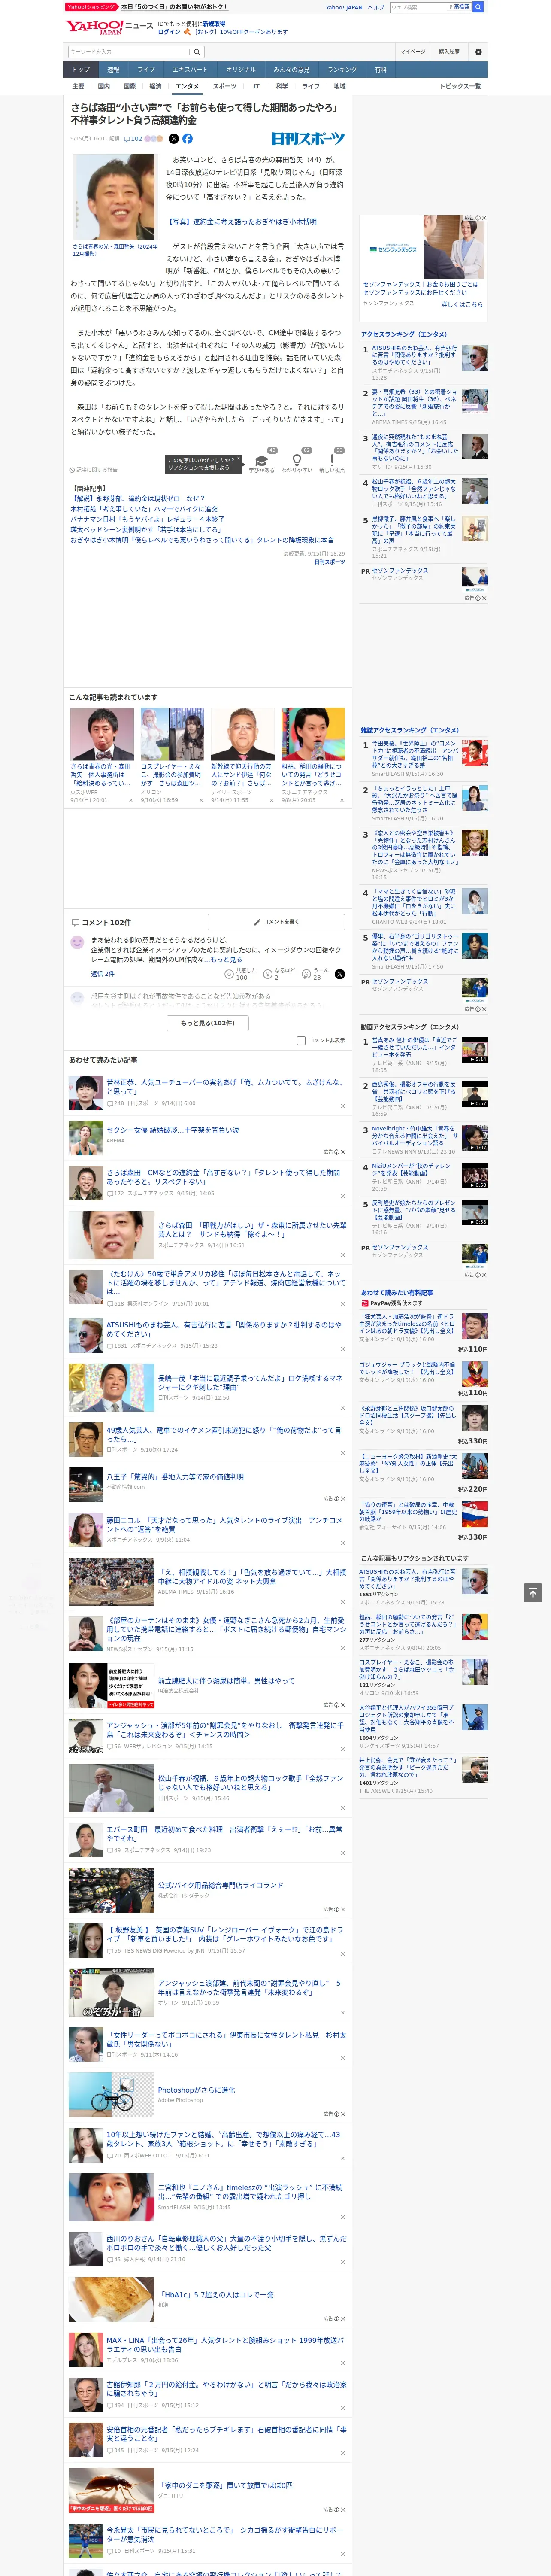
Task: React with 学びがある graduation cap icon
Action: point(261,461)
